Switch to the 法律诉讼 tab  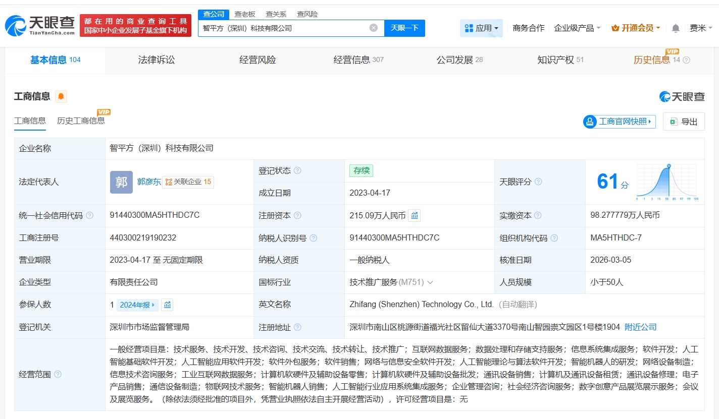pyautogui.click(x=157, y=60)
